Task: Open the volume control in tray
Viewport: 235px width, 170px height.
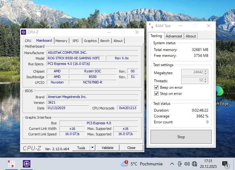Action: click(x=187, y=164)
